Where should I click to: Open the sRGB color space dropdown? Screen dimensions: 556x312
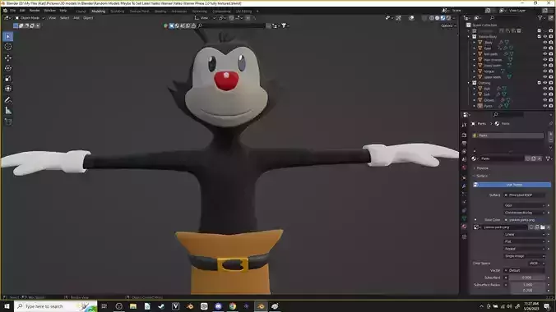tap(536, 263)
